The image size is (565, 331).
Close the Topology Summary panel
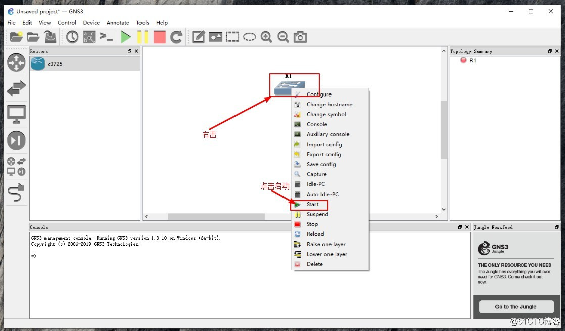pyautogui.click(x=557, y=51)
